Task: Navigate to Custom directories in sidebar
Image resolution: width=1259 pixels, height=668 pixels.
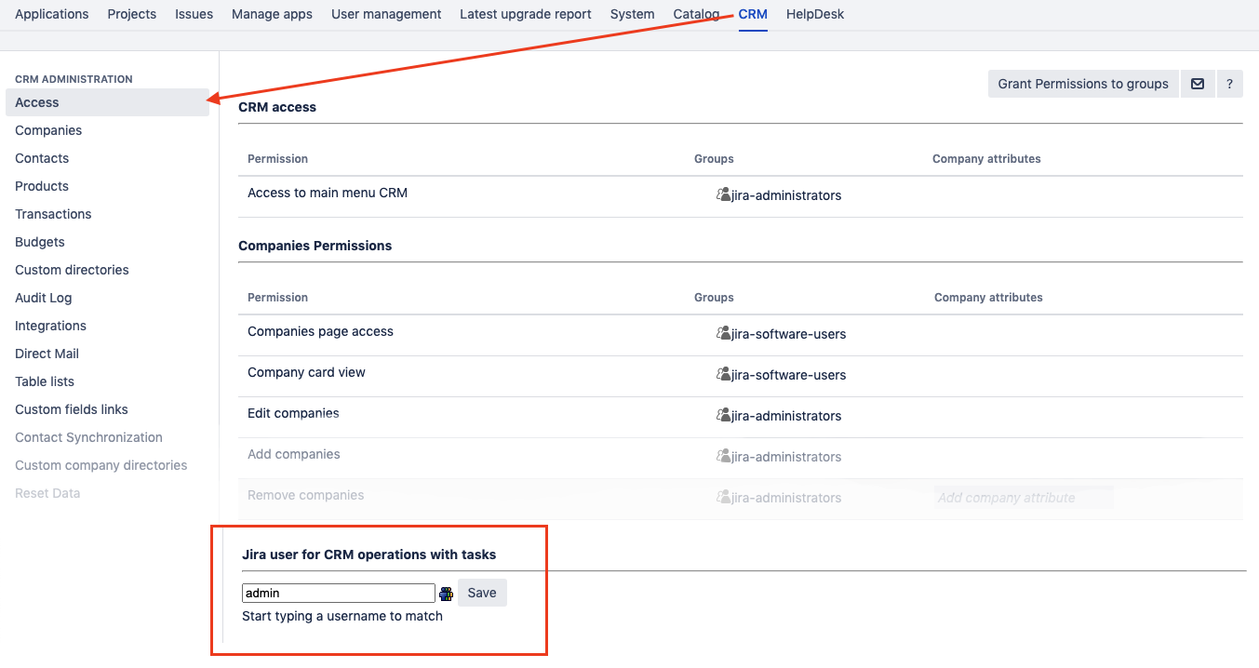Action: 72,270
